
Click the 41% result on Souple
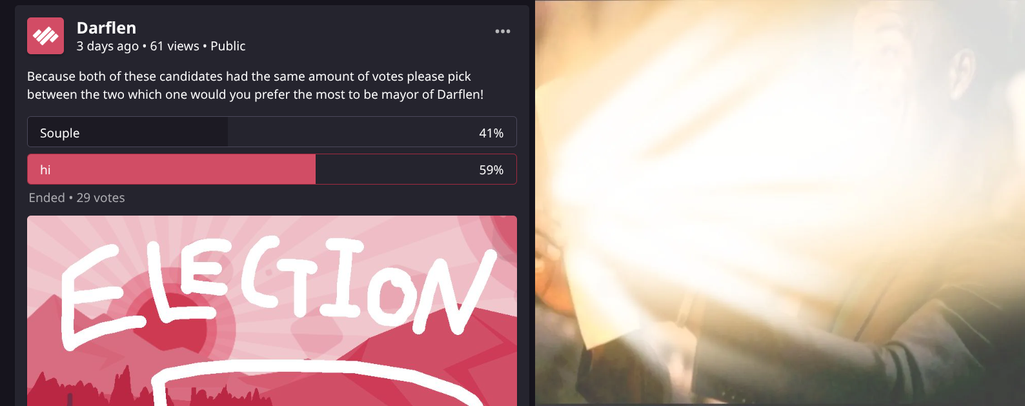click(491, 133)
